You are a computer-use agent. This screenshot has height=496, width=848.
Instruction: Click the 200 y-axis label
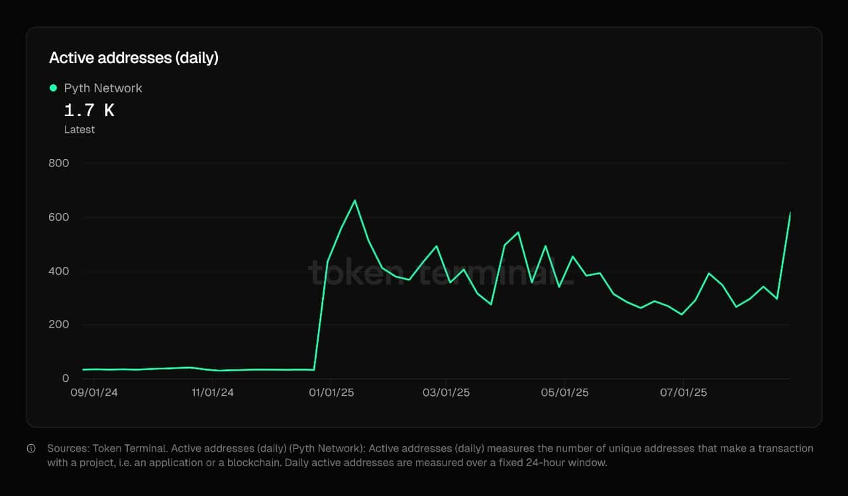tap(59, 325)
